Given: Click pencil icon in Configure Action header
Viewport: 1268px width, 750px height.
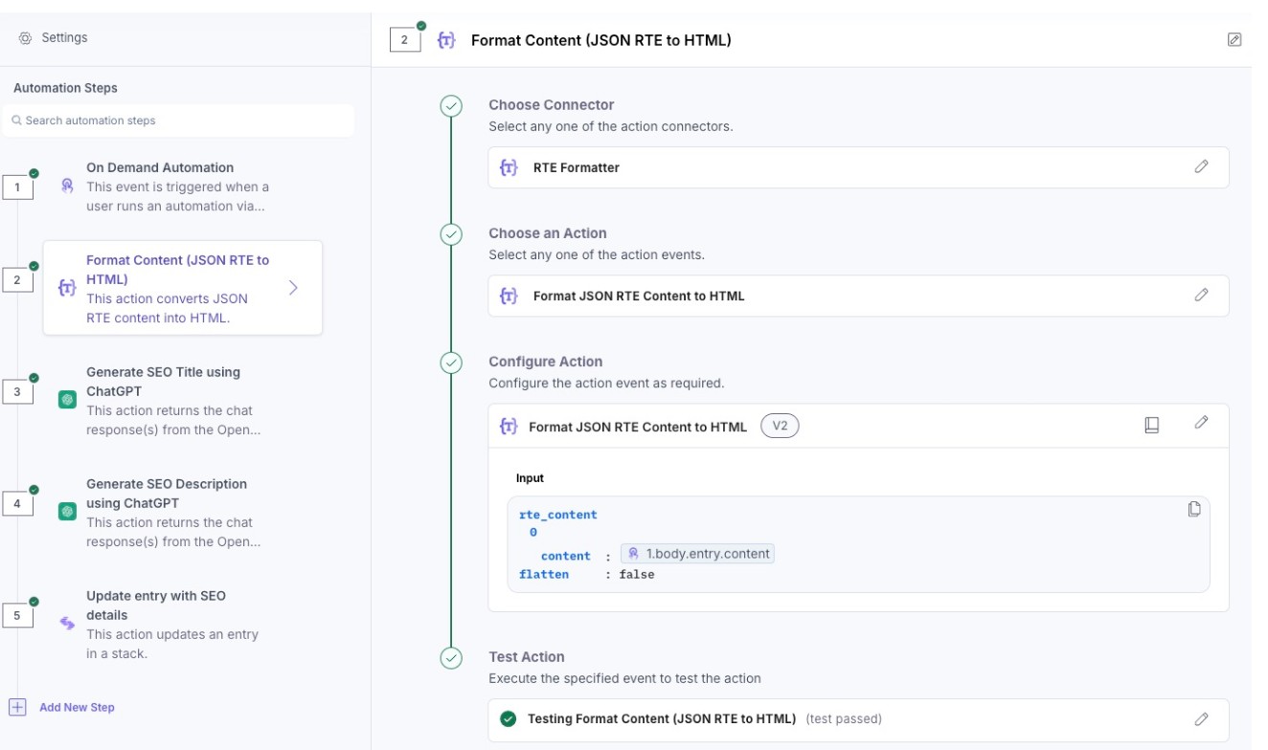Looking at the screenshot, I should click(1201, 423).
